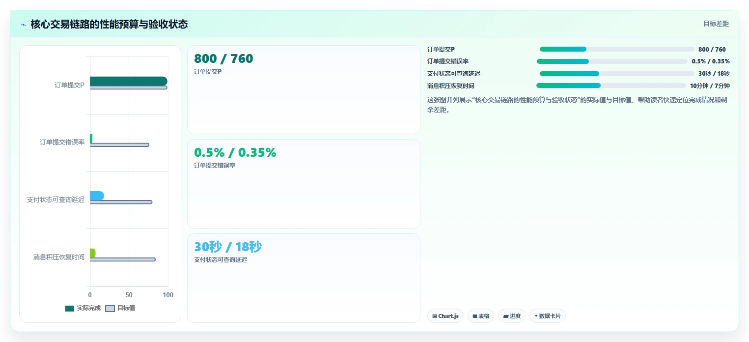The width and height of the screenshot is (749, 342).
Task: Click the 支付状态可查询延迟 chart axis label
Action: [55, 199]
